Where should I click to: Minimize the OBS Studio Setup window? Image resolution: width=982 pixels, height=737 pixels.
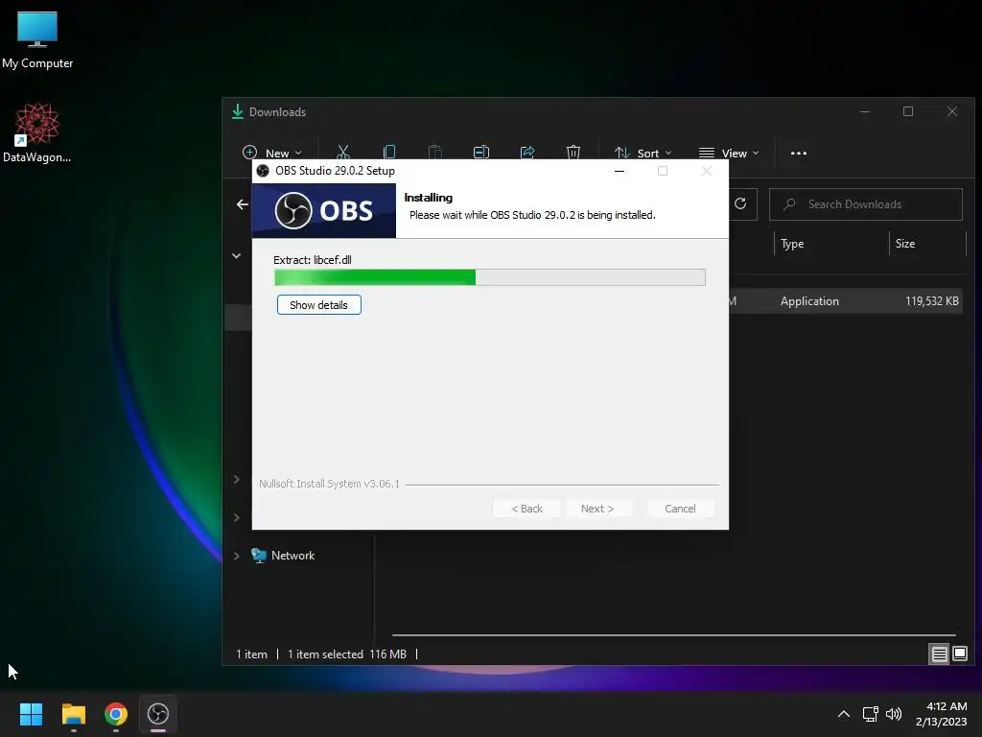(620, 171)
